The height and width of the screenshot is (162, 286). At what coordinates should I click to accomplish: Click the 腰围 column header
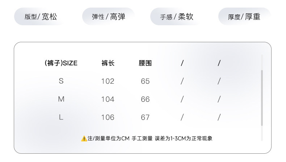click(x=145, y=63)
